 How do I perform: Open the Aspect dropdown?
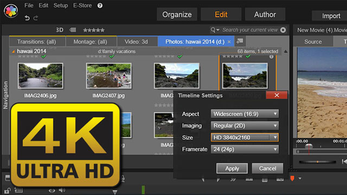(x=245, y=114)
